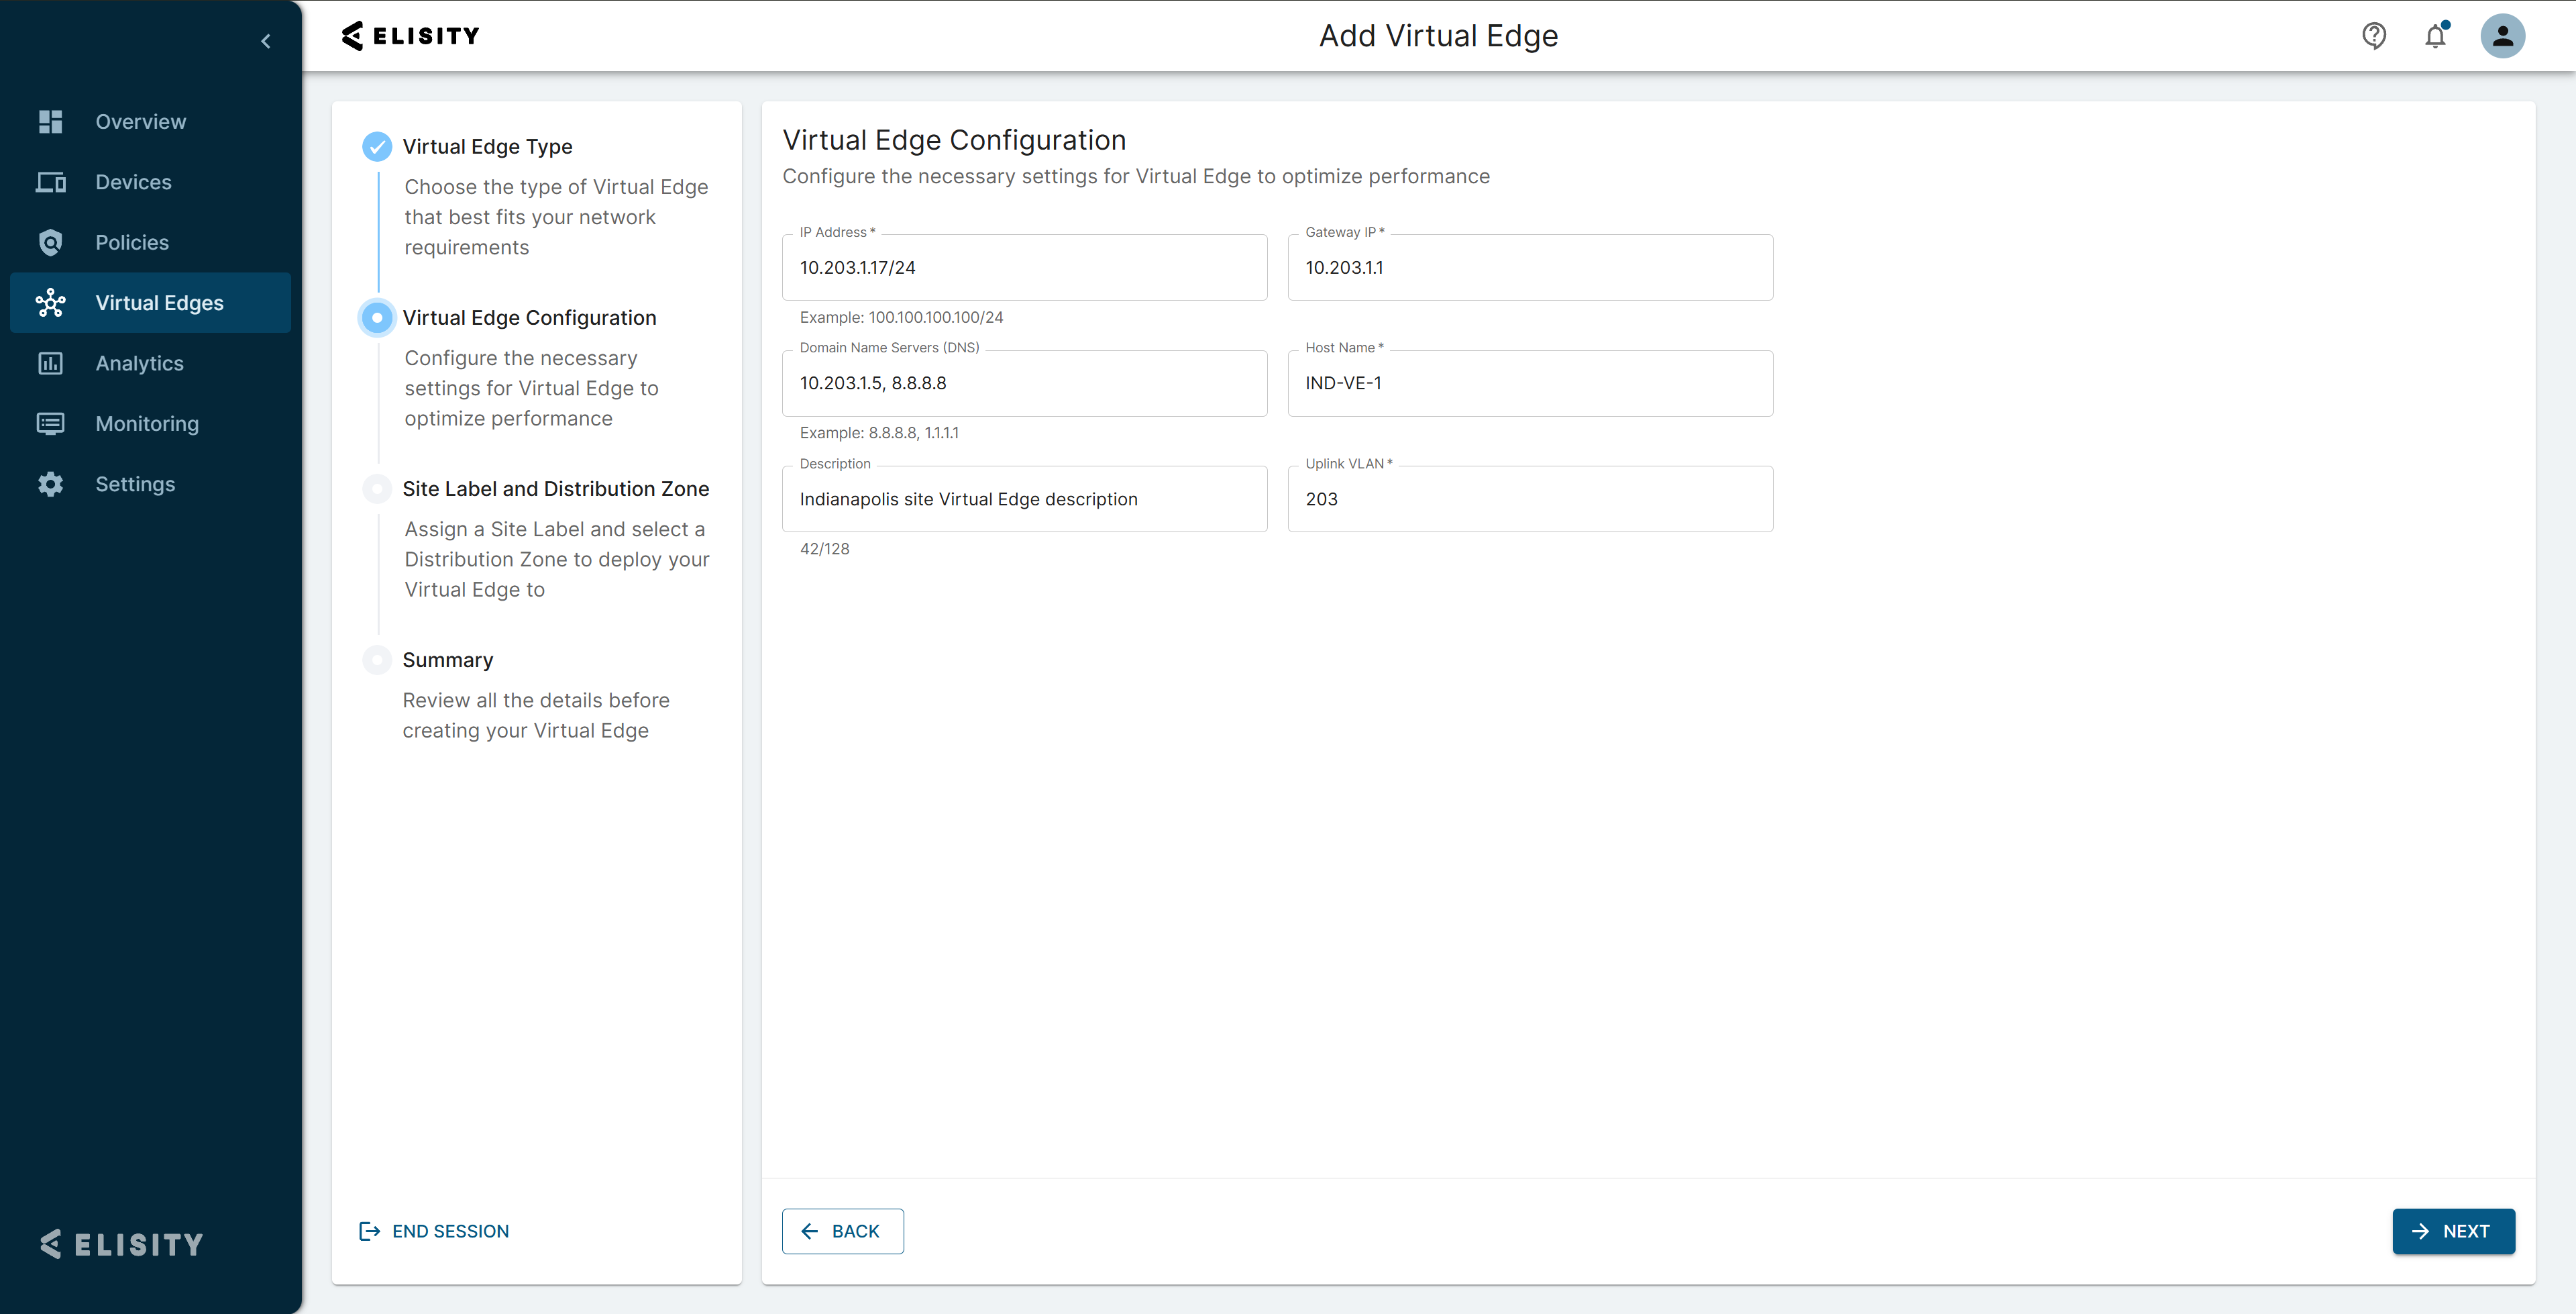Click the Devices icon in sidebar
The width and height of the screenshot is (2576, 1314).
50,182
